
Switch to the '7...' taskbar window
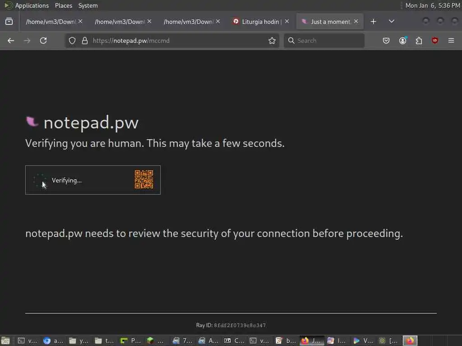point(182,341)
